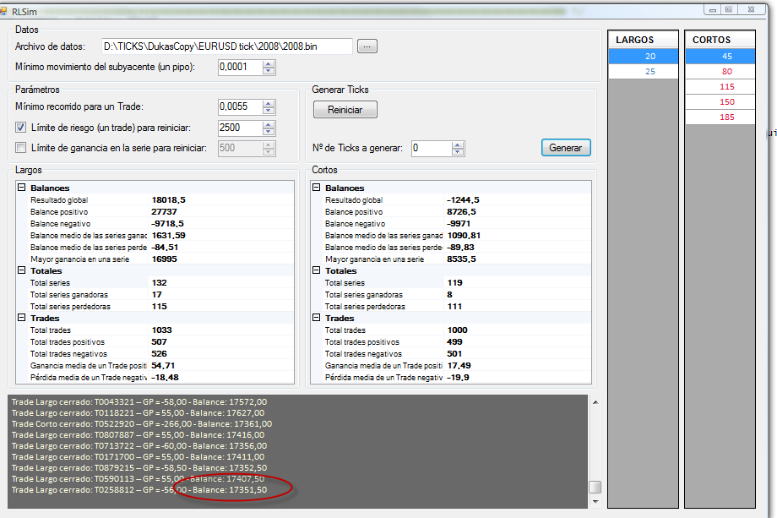This screenshot has height=518, width=777.
Task: Click the log scrollbar down arrow
Action: point(595,501)
